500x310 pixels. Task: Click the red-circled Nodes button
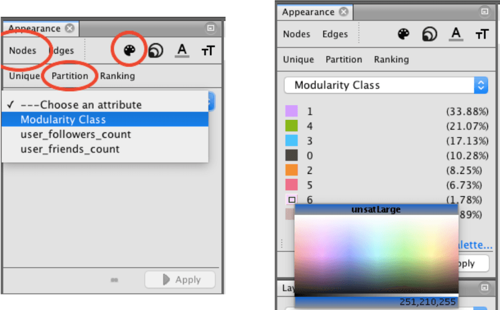[x=22, y=51]
